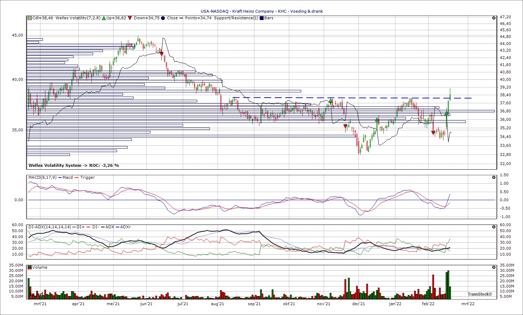523x315 pixels.
Task: Click the Trigger legend label
Action: 88,177
